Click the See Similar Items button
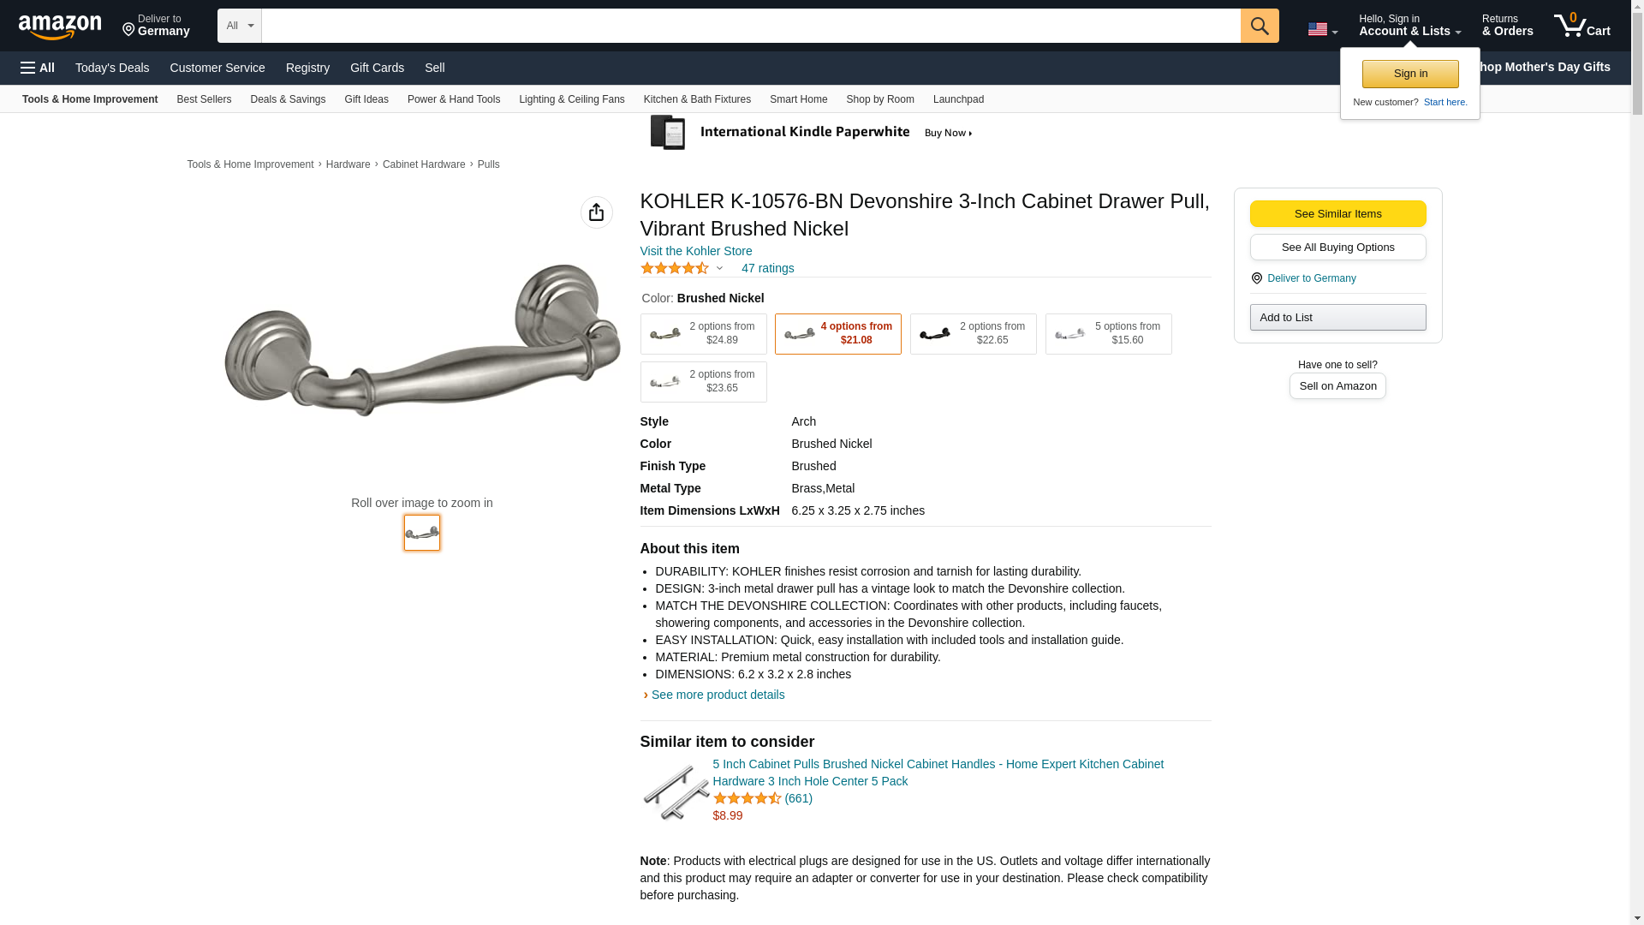This screenshot has height=925, width=1644. [x=1337, y=214]
